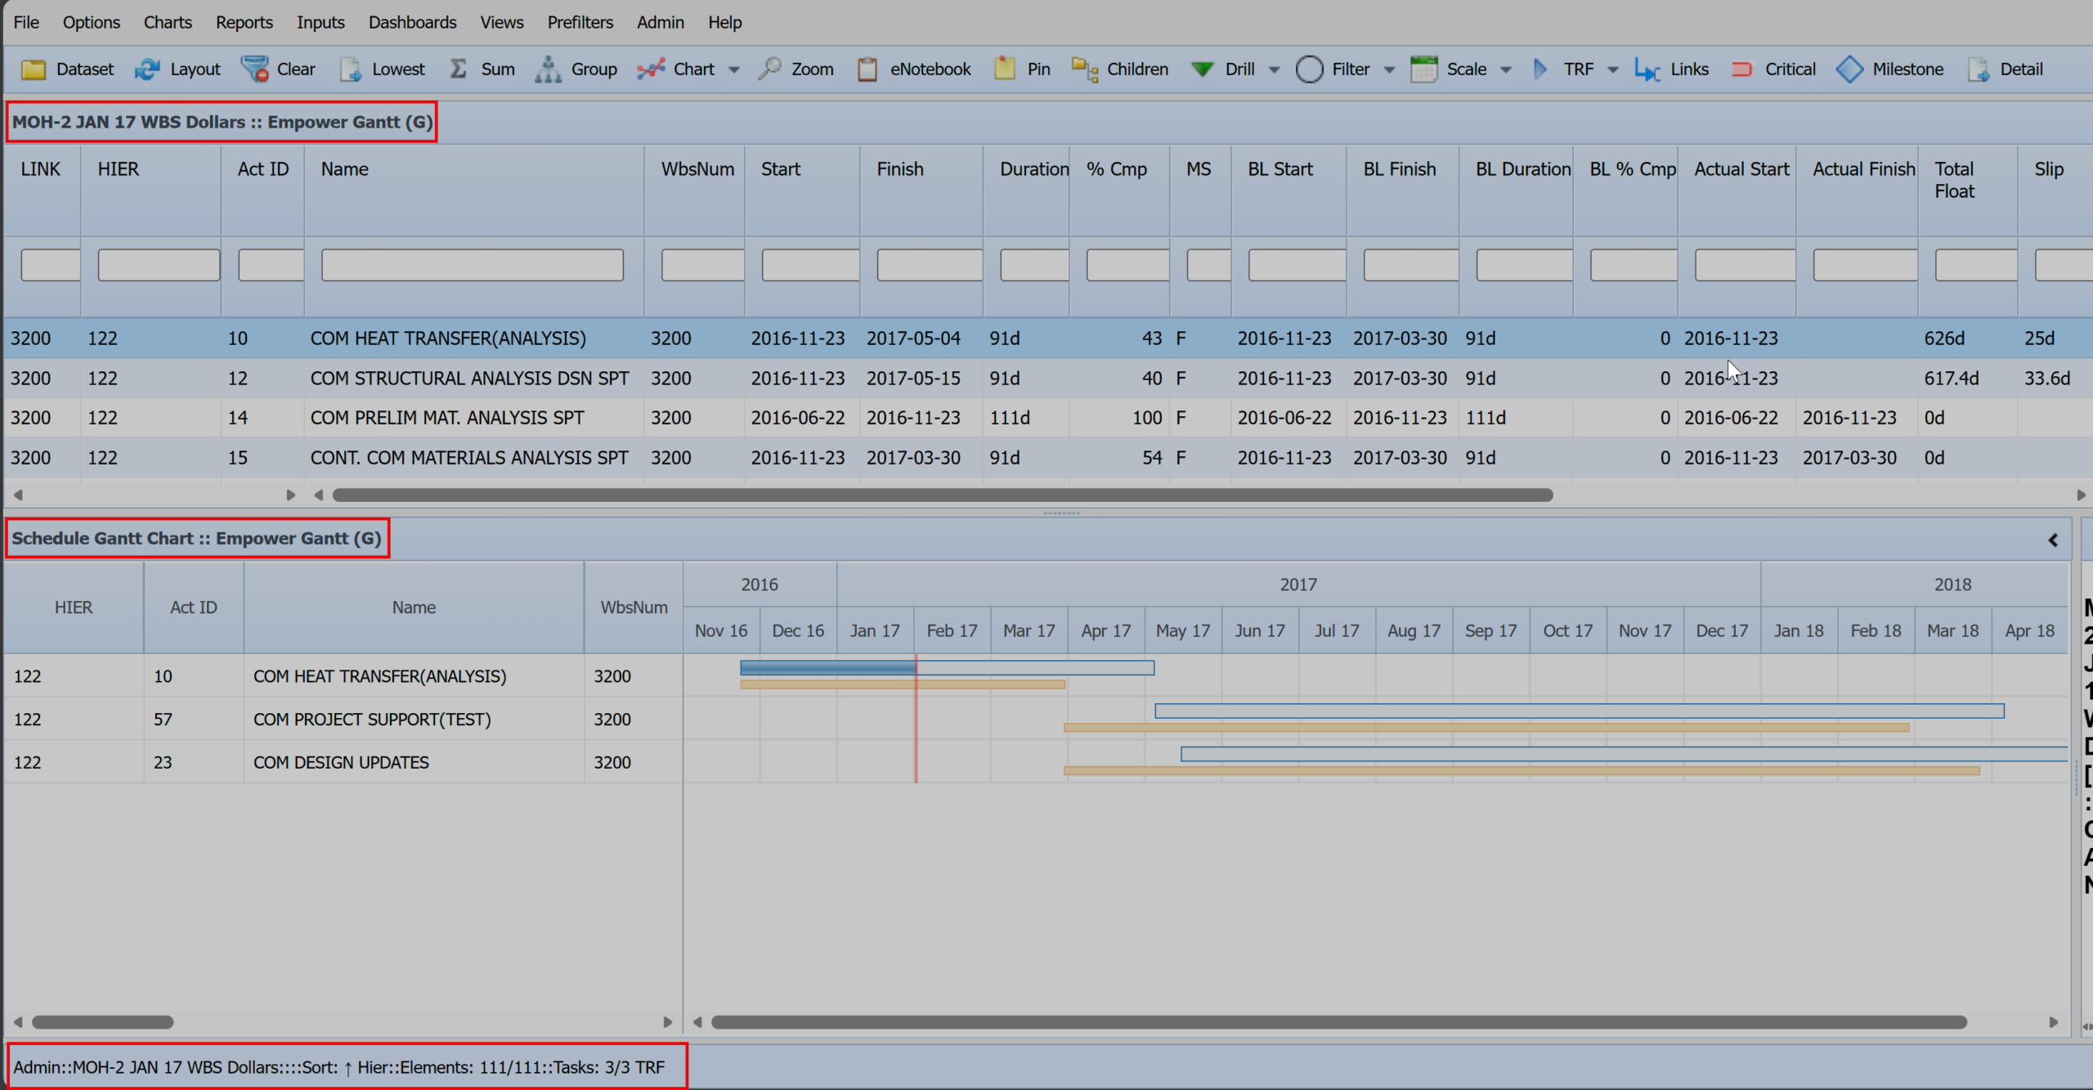Toggle the Children display option

(x=1120, y=69)
